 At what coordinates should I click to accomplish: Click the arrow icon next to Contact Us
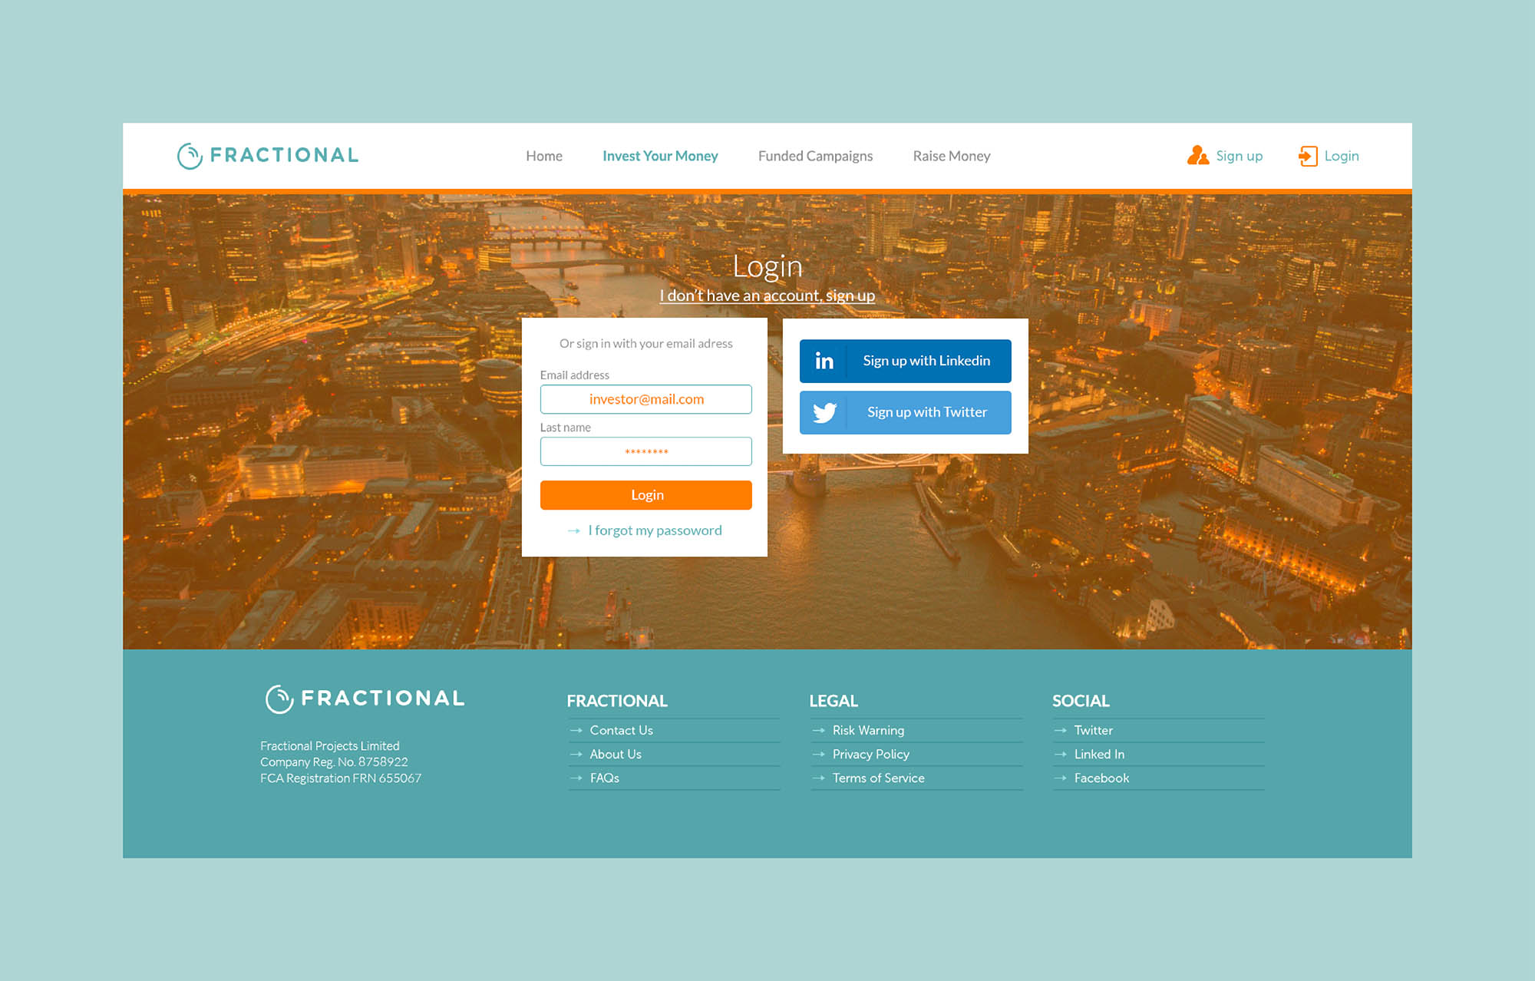tap(576, 731)
